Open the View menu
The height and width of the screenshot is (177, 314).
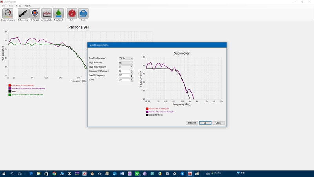click(11, 6)
